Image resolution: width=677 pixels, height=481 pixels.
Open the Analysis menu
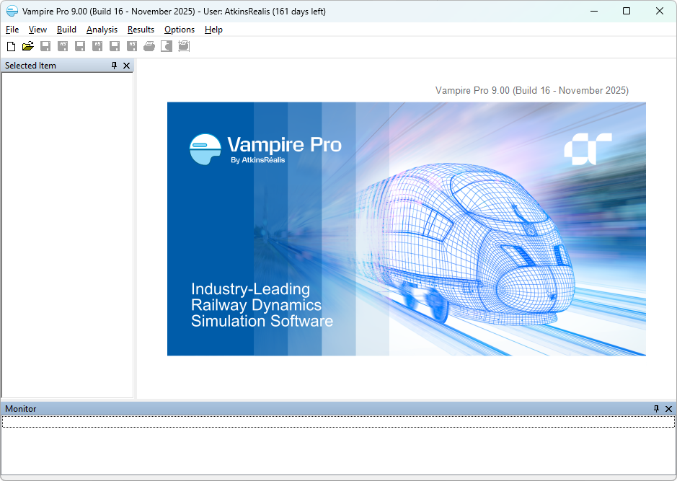click(102, 30)
